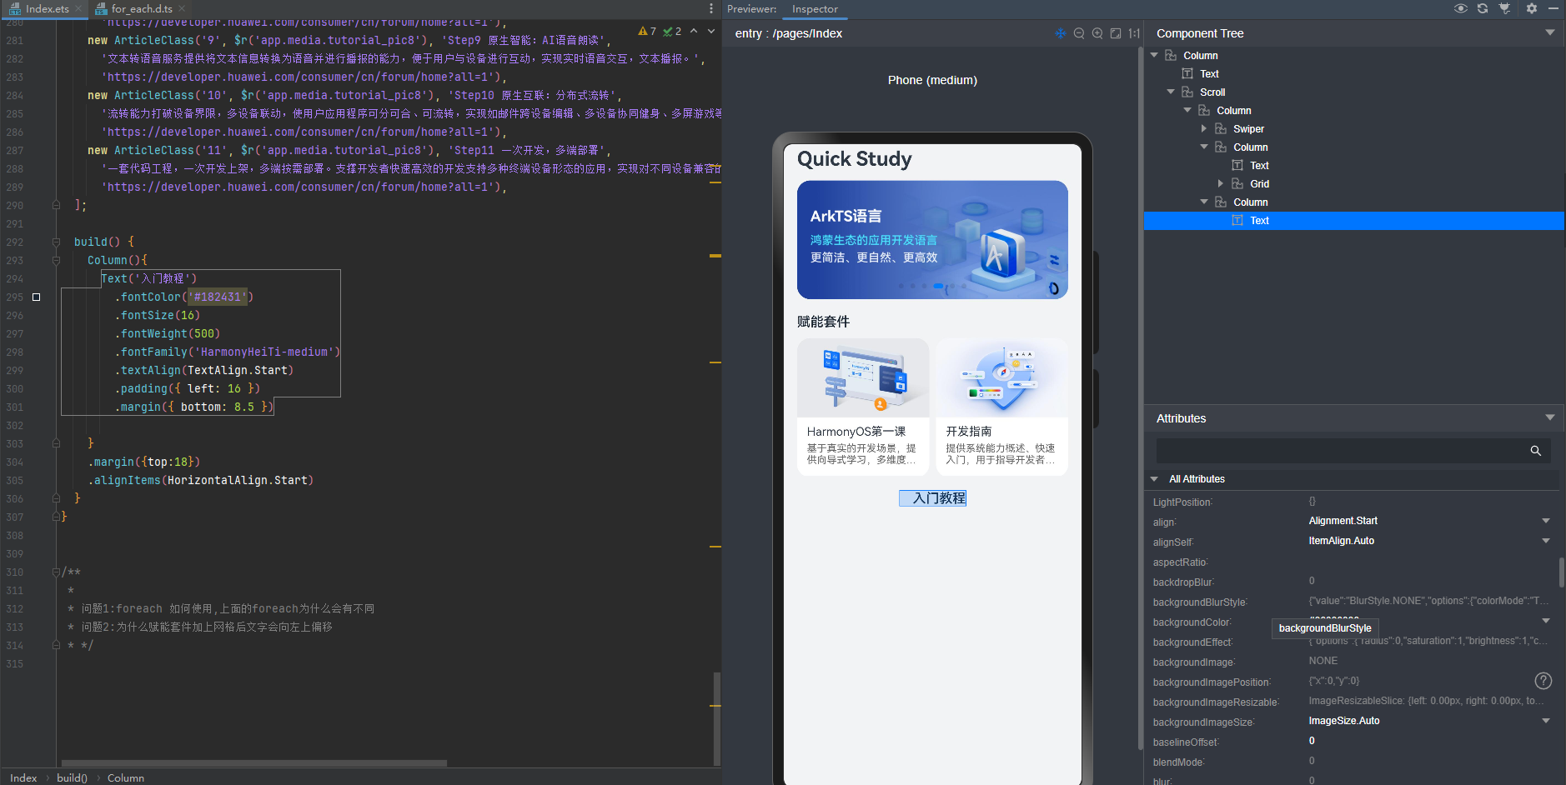Toggle the code fold marker at build() line 292
The image size is (1566, 785).
pyautogui.click(x=56, y=242)
